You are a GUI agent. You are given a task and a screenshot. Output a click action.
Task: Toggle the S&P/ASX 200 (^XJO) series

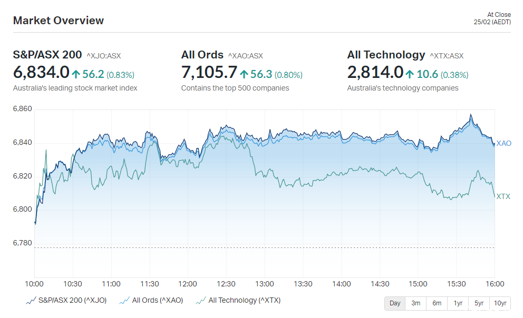(x=72, y=300)
